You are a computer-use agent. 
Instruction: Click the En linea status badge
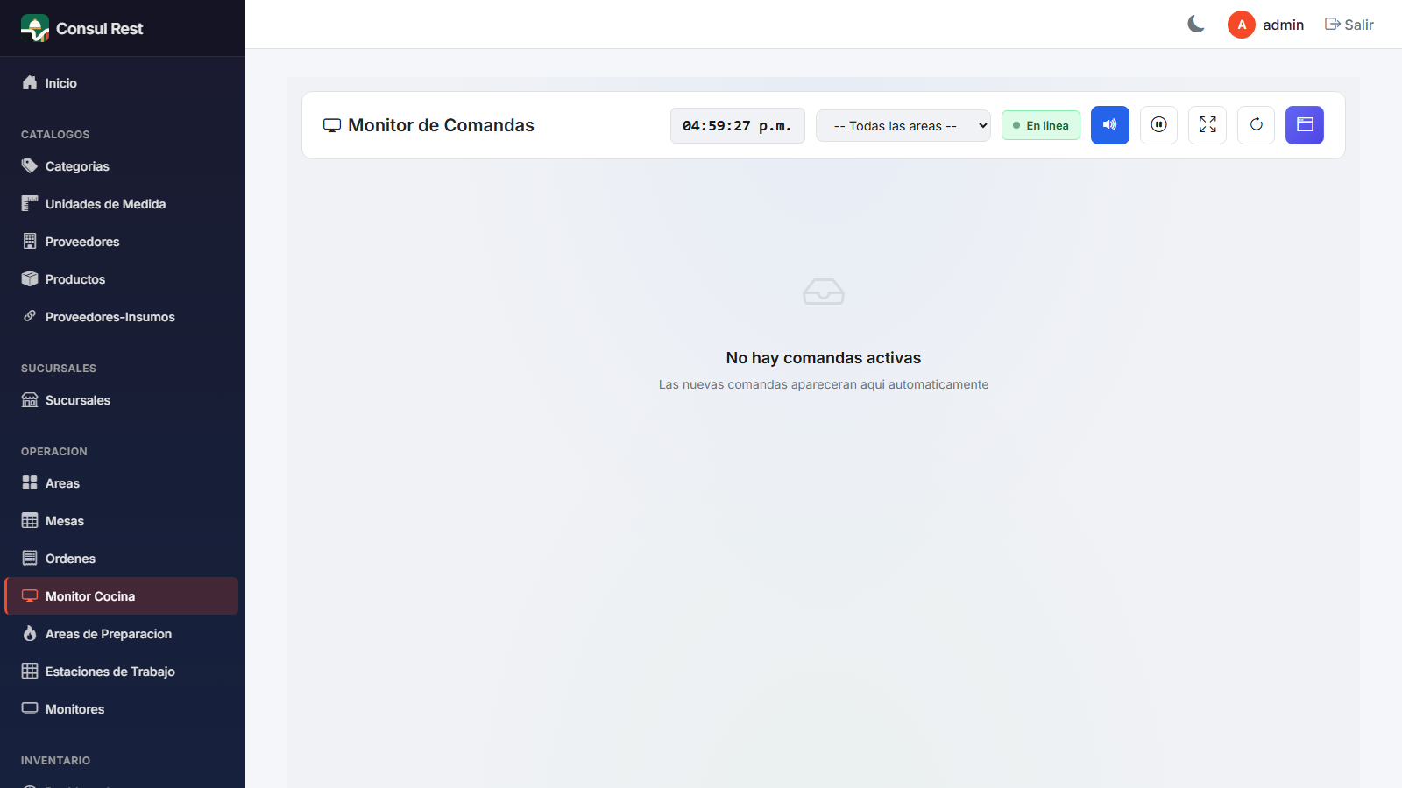tap(1041, 125)
